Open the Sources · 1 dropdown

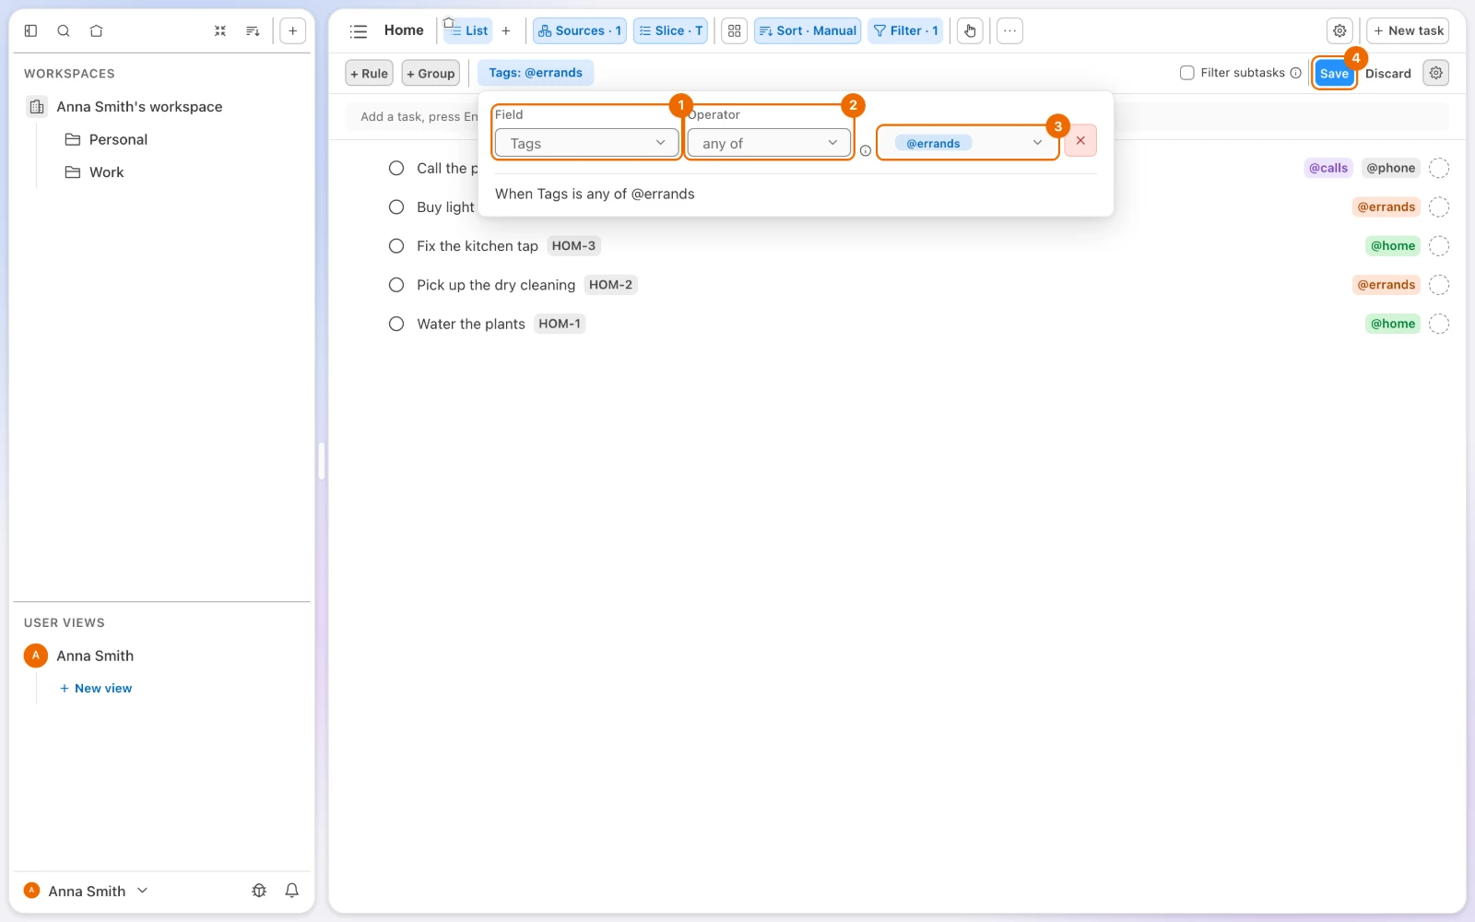[580, 30]
